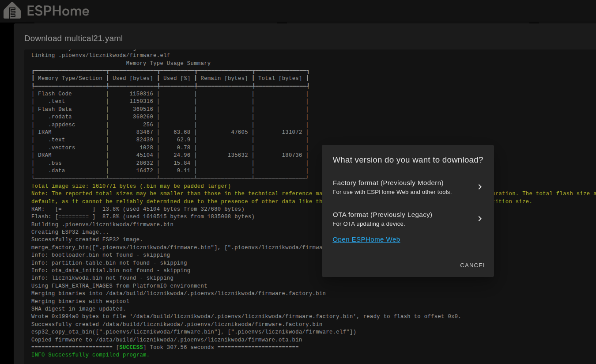The height and width of the screenshot is (364, 596).
Task: Click 'Memory Type Usage Summary' table title
Action: [x=168, y=63]
